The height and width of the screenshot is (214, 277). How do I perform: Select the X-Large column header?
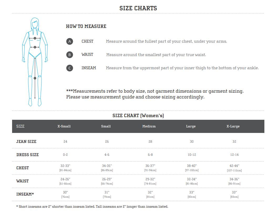click(233, 126)
